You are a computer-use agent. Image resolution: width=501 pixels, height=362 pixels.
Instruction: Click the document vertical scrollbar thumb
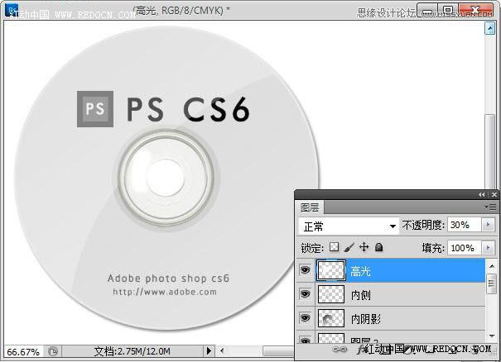489,151
